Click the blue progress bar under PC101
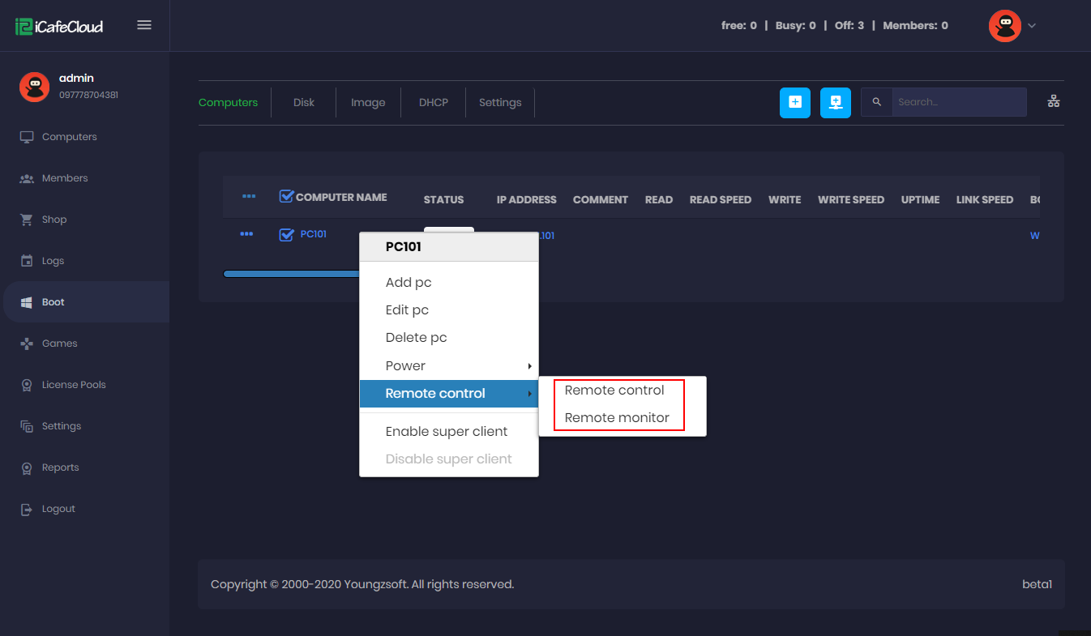Image resolution: width=1091 pixels, height=636 pixels. pyautogui.click(x=290, y=273)
